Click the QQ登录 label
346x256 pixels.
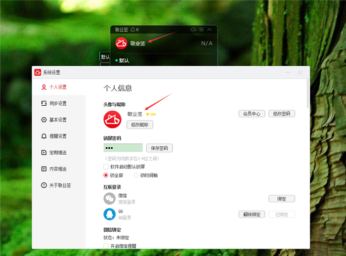[125, 217]
